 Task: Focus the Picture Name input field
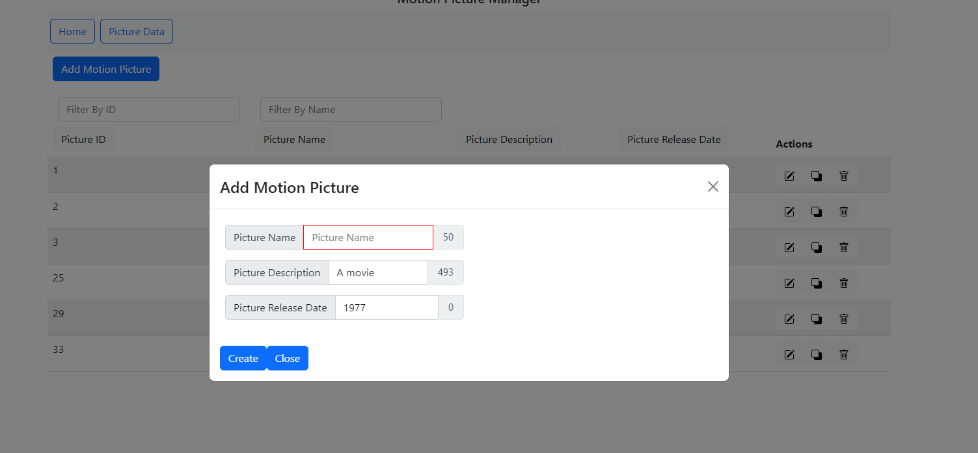[368, 237]
